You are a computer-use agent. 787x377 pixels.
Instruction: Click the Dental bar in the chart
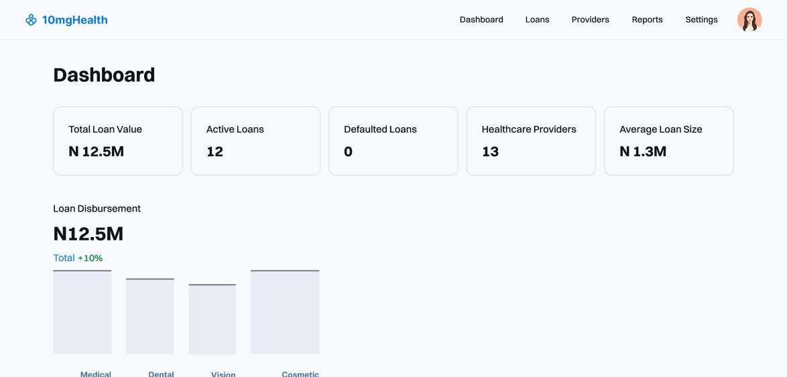click(150, 316)
